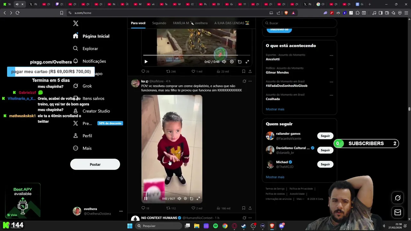Click the Inscrever-se button

[x=279, y=29]
